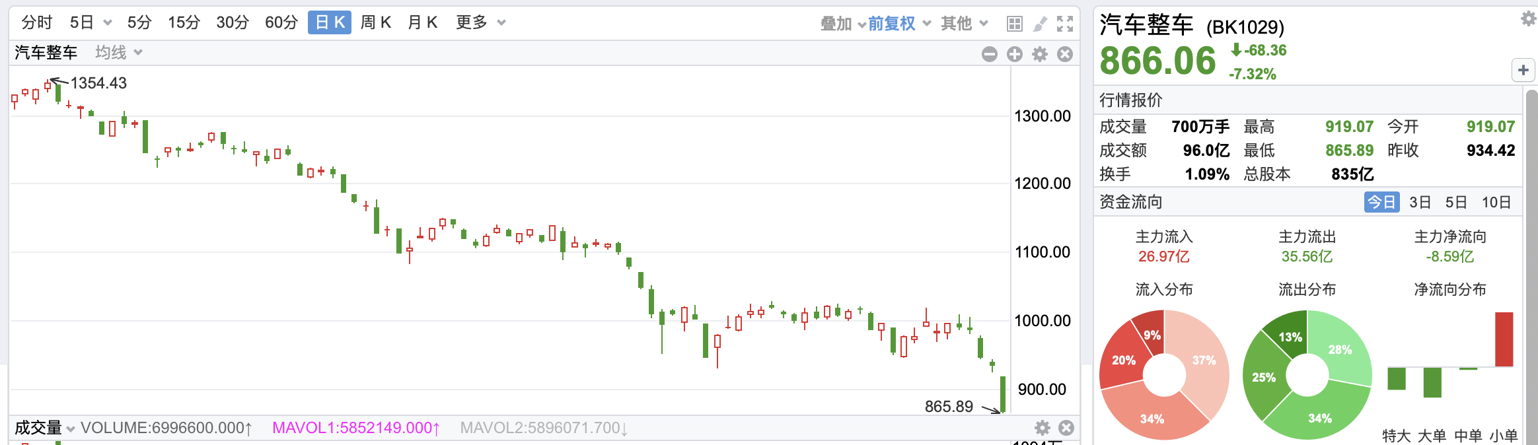1538x445 pixels.
Task: Select the drawing pen tool icon
Action: pyautogui.click(x=1040, y=24)
